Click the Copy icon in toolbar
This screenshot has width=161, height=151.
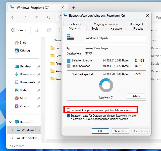(x=49, y=30)
